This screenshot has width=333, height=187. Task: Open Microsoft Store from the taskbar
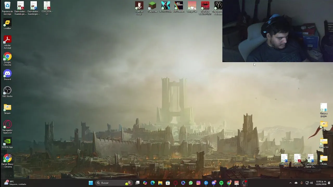pos(168,183)
